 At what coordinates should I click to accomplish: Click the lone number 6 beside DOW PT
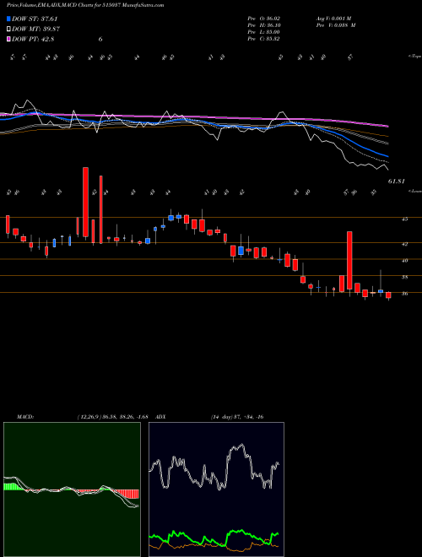(x=100, y=39)
